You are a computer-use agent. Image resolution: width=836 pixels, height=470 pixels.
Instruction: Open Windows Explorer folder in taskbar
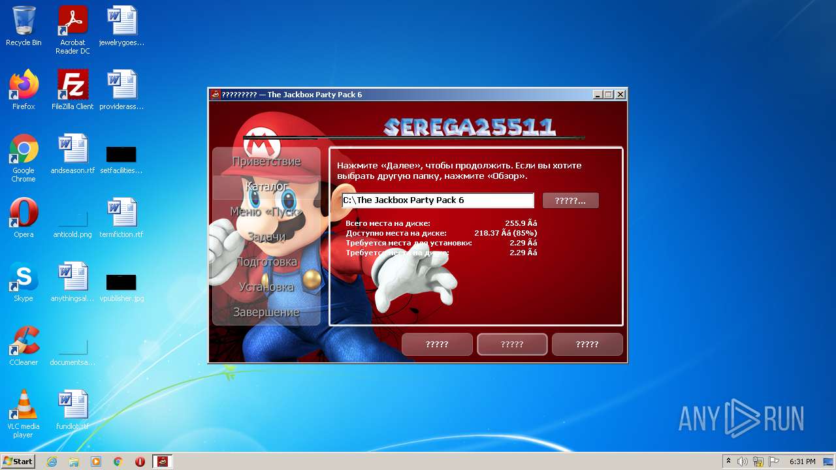point(74,462)
